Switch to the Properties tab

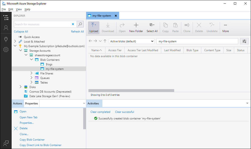point(32,103)
